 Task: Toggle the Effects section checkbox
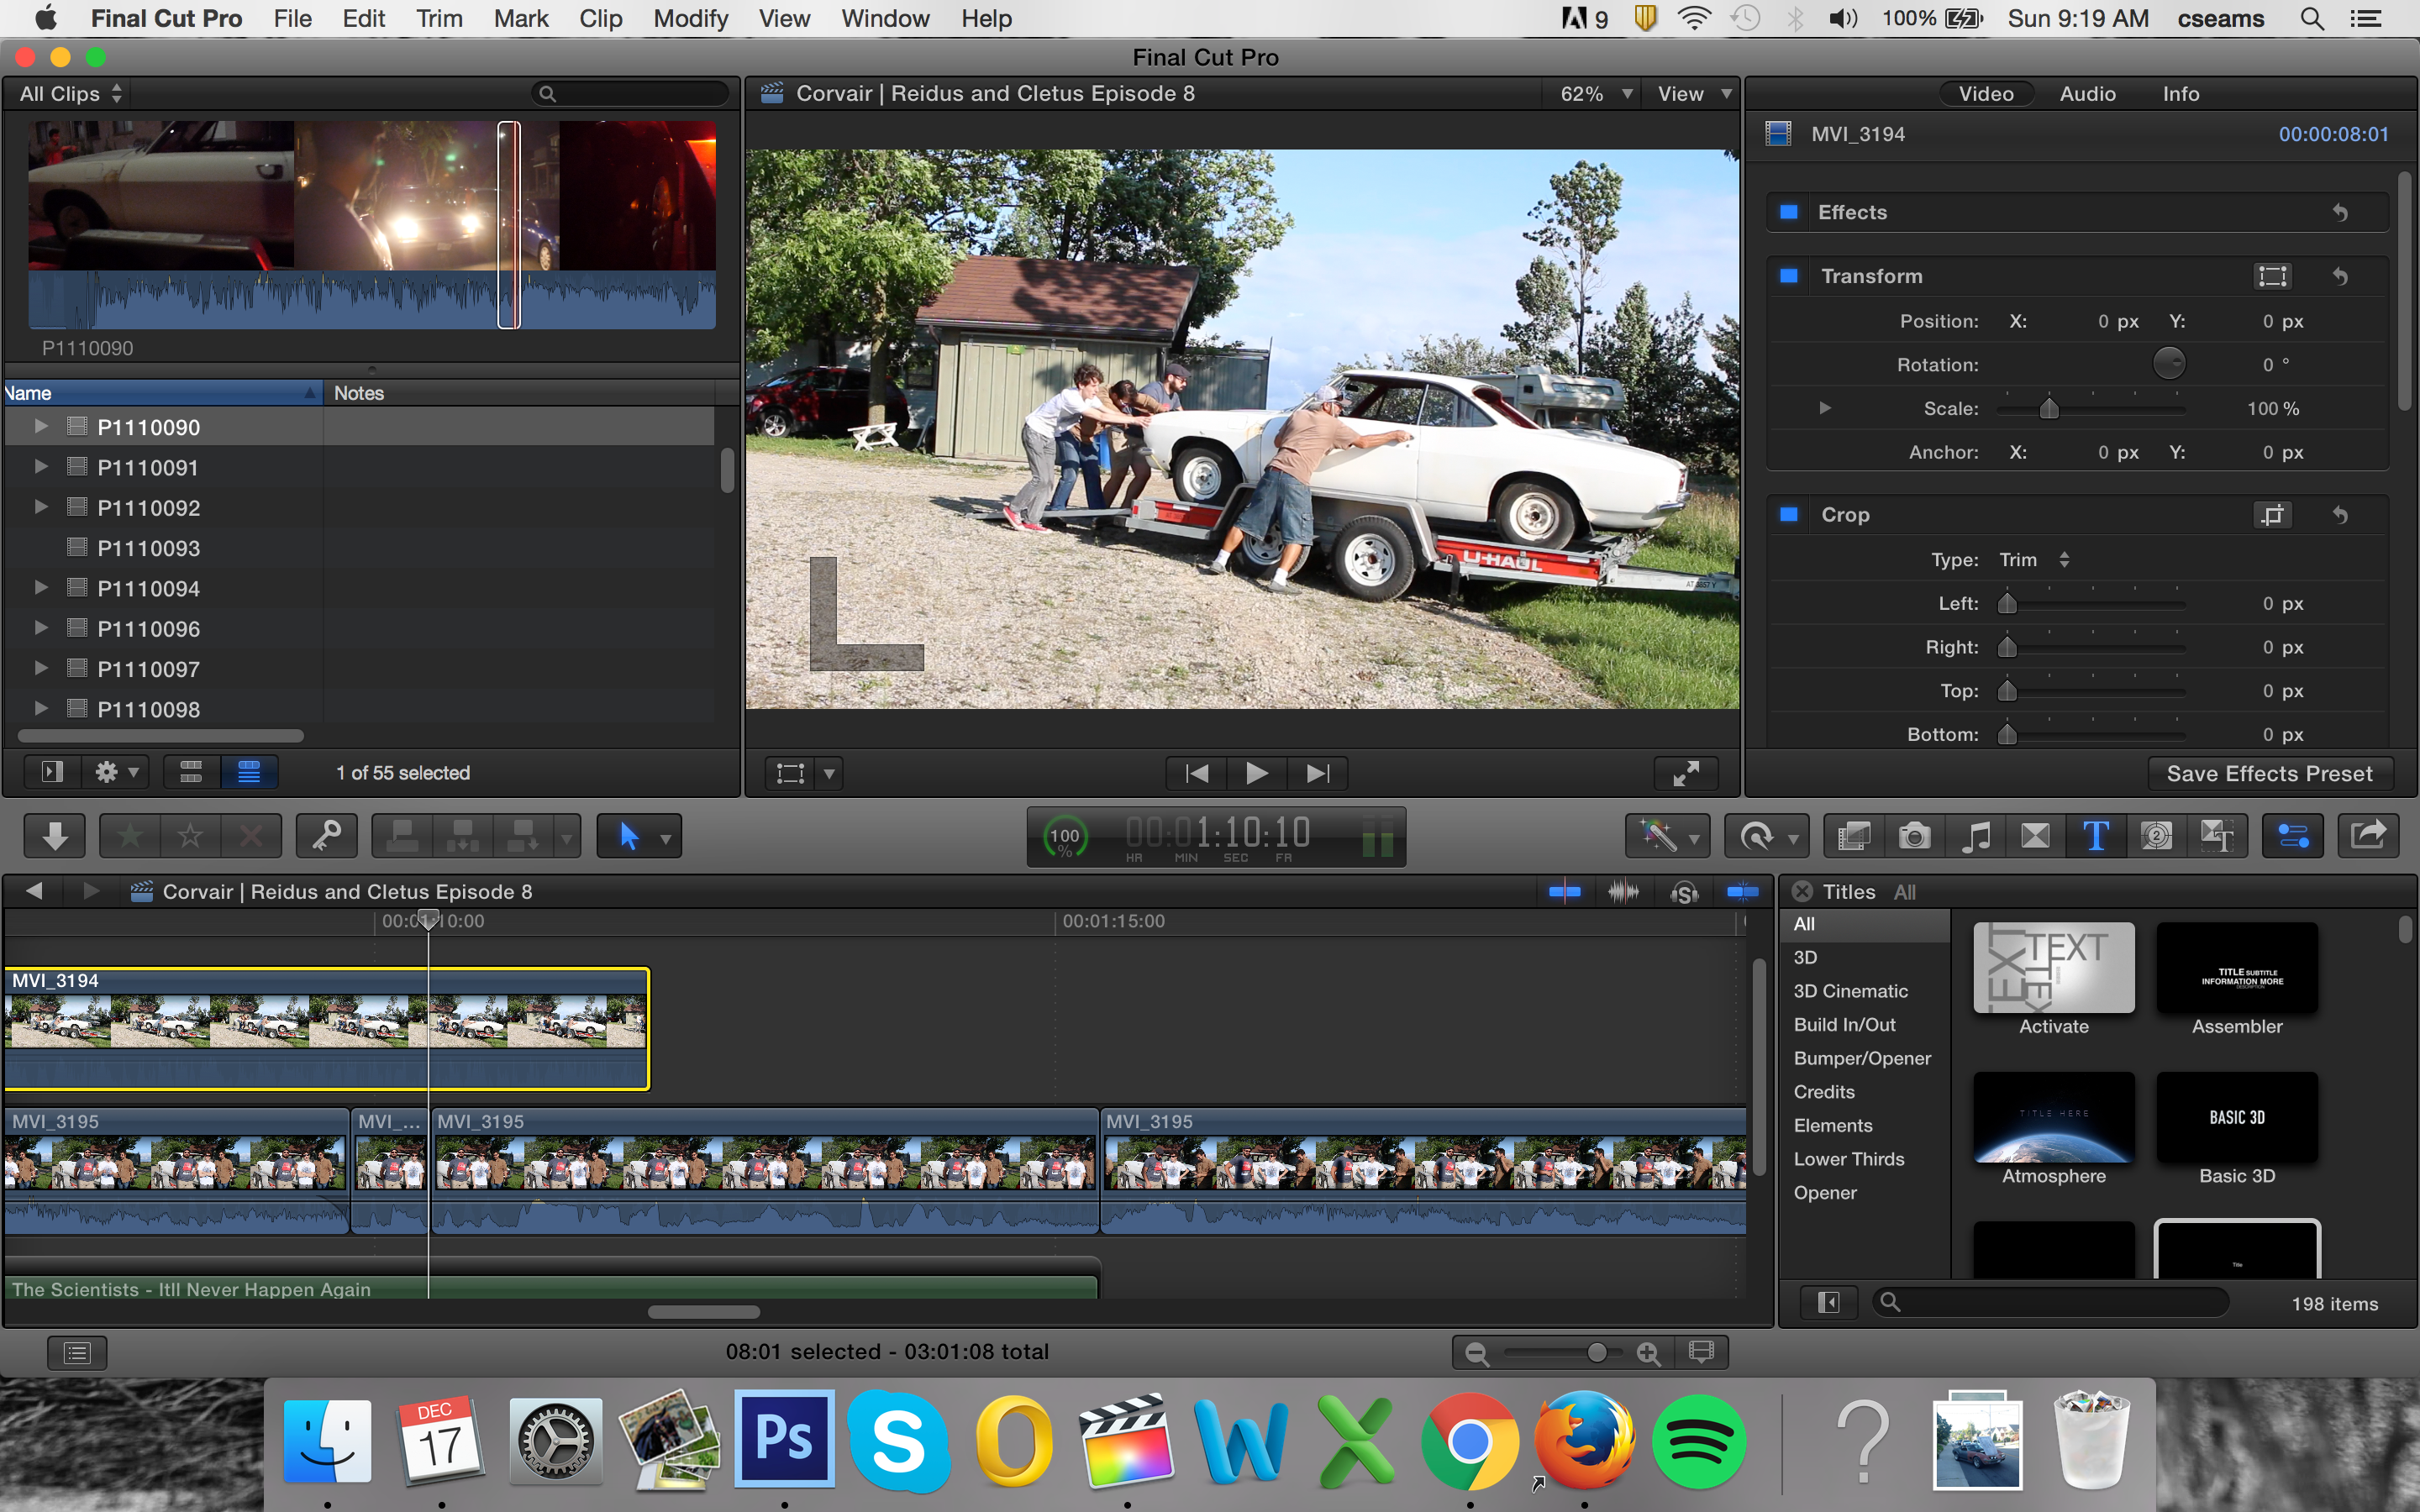click(x=1789, y=212)
